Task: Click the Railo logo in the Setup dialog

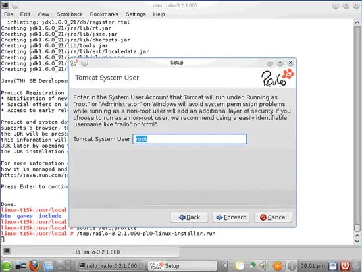Action: coord(278,78)
